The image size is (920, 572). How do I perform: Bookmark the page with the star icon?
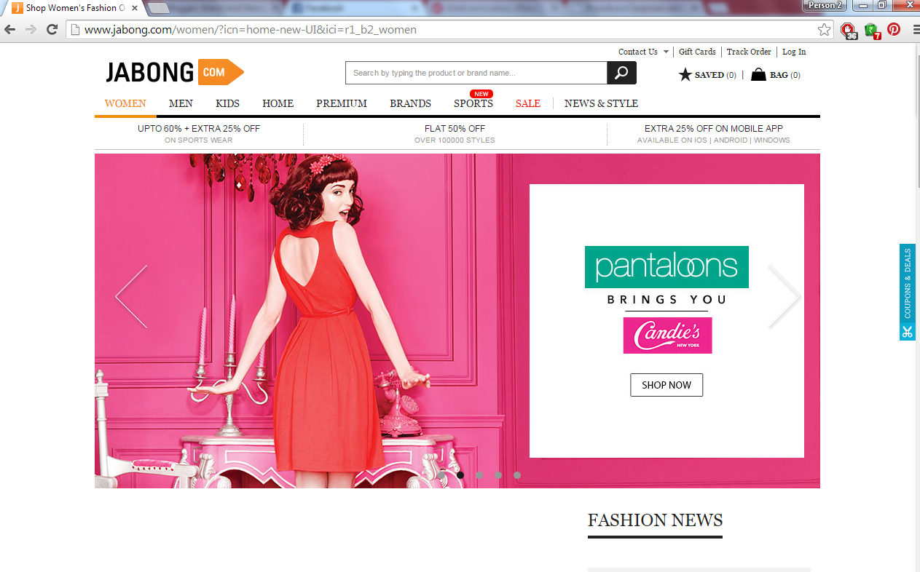(825, 29)
